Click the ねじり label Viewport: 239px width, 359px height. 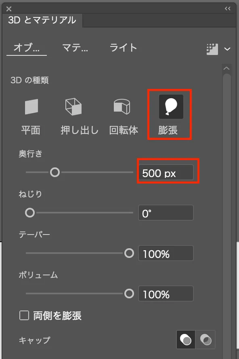(x=30, y=194)
